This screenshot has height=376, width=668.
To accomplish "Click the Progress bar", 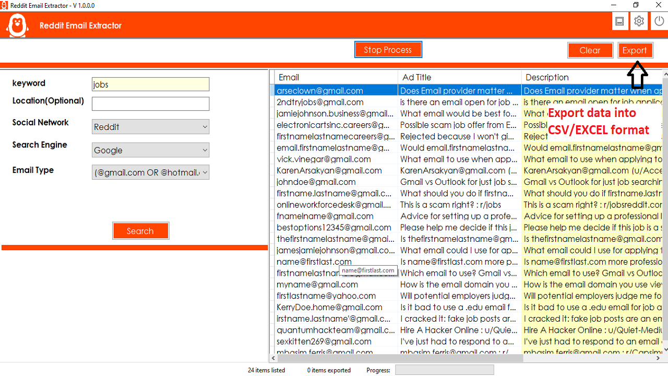I will (x=444, y=370).
